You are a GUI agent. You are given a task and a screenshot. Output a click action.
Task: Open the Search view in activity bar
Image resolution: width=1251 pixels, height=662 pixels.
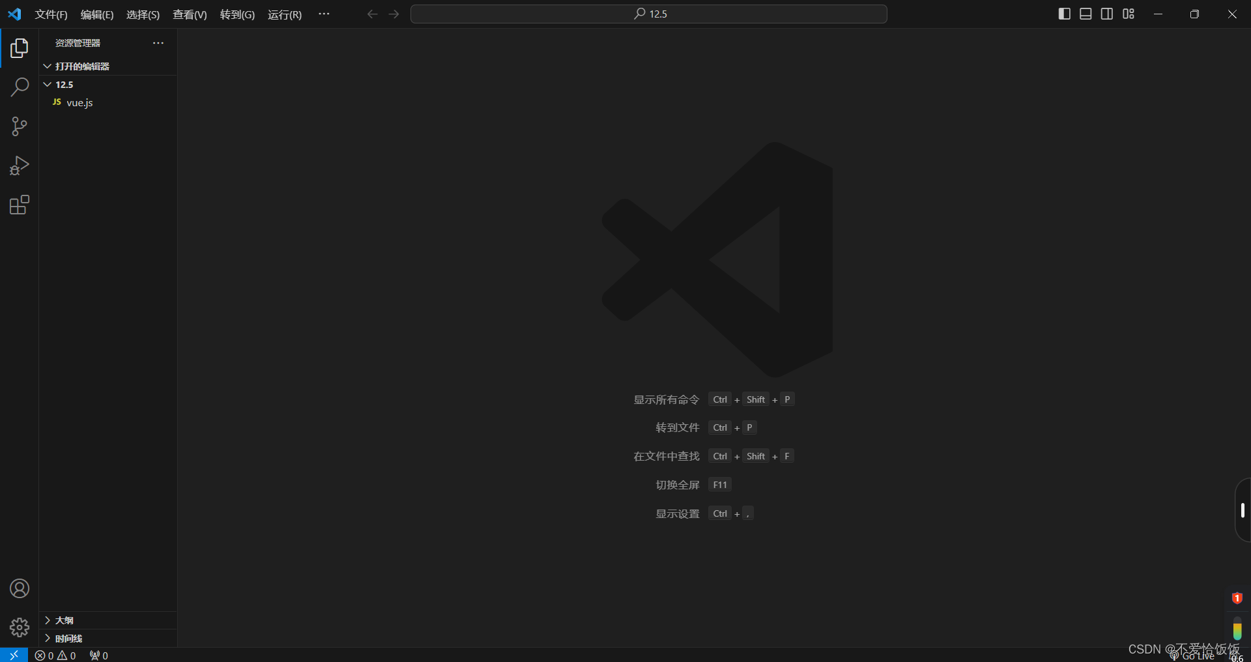[x=20, y=87]
